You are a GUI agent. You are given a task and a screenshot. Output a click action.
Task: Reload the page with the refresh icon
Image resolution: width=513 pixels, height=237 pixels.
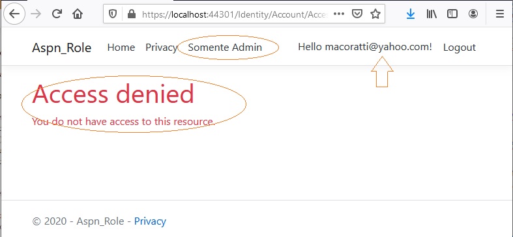57,14
